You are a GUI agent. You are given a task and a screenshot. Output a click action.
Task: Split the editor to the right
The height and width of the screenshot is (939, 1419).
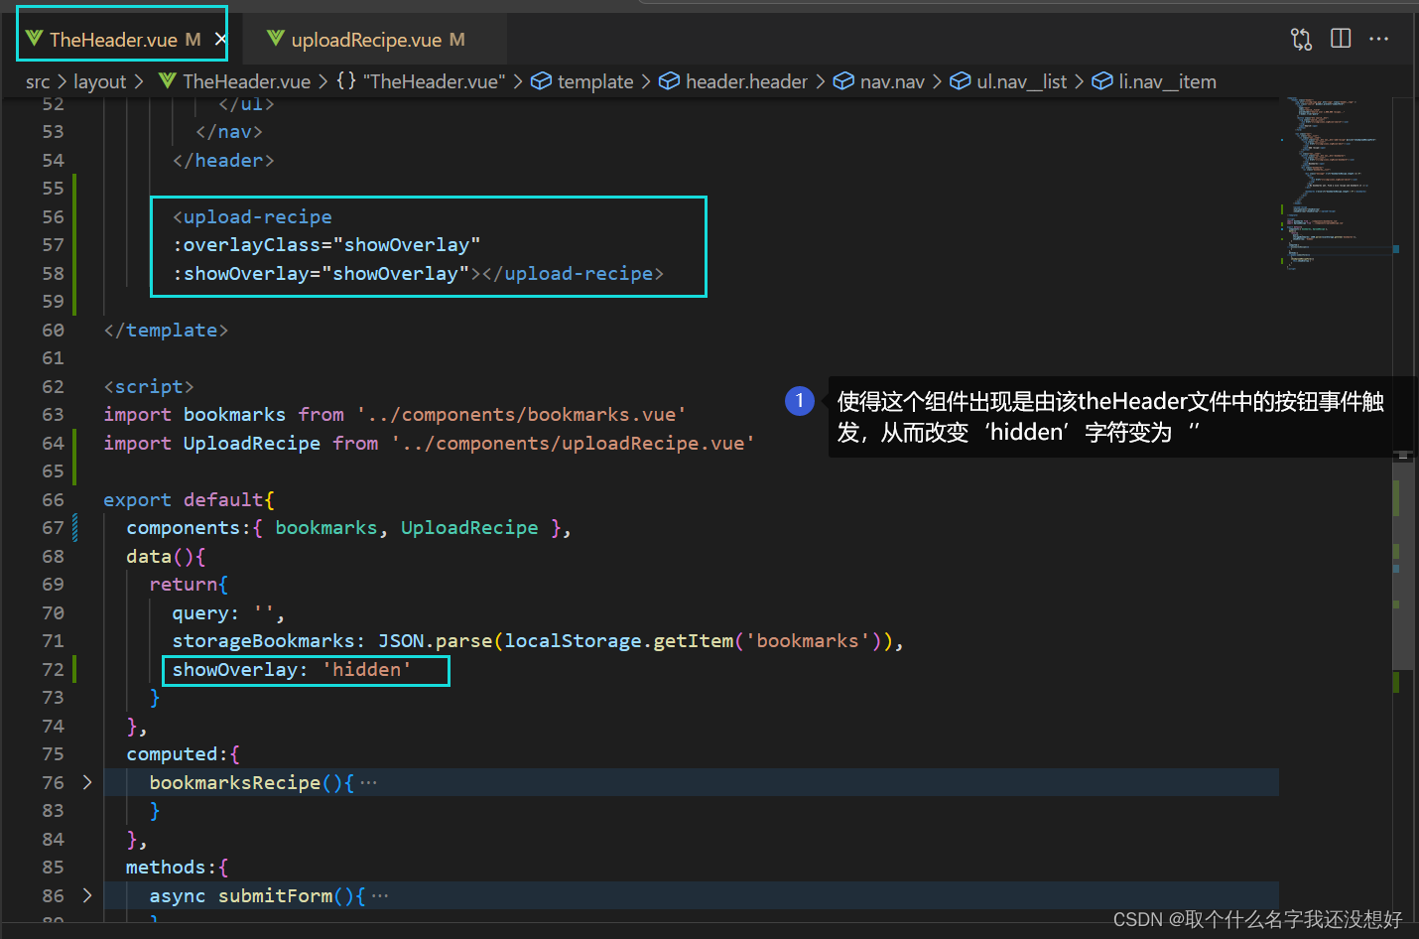(x=1341, y=39)
